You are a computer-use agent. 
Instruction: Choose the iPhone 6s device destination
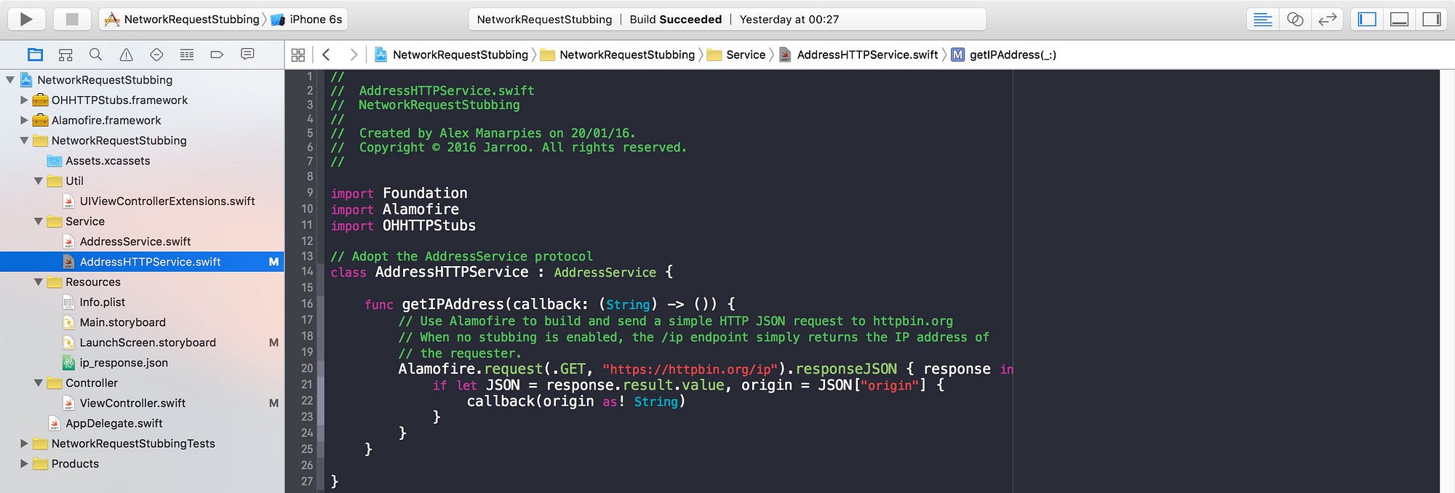coord(306,20)
